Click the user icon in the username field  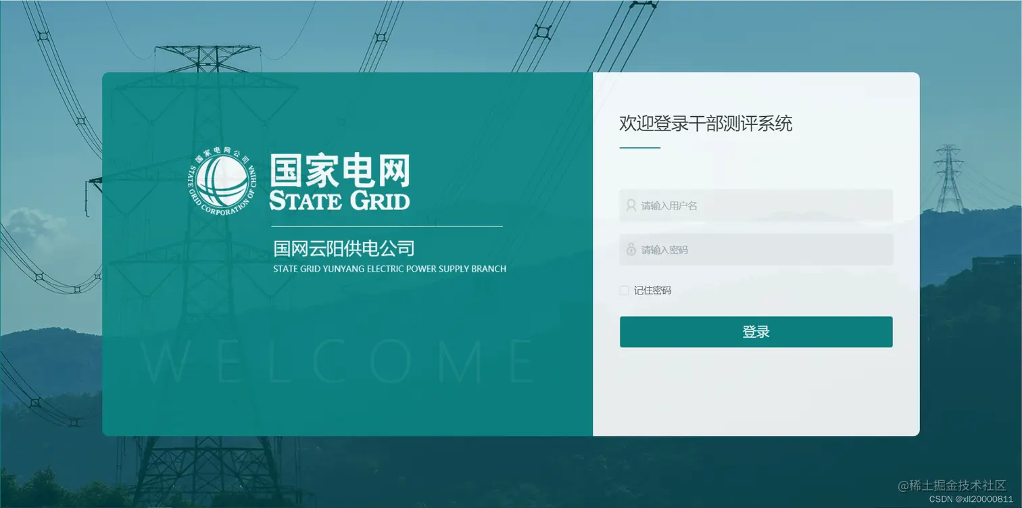(631, 205)
